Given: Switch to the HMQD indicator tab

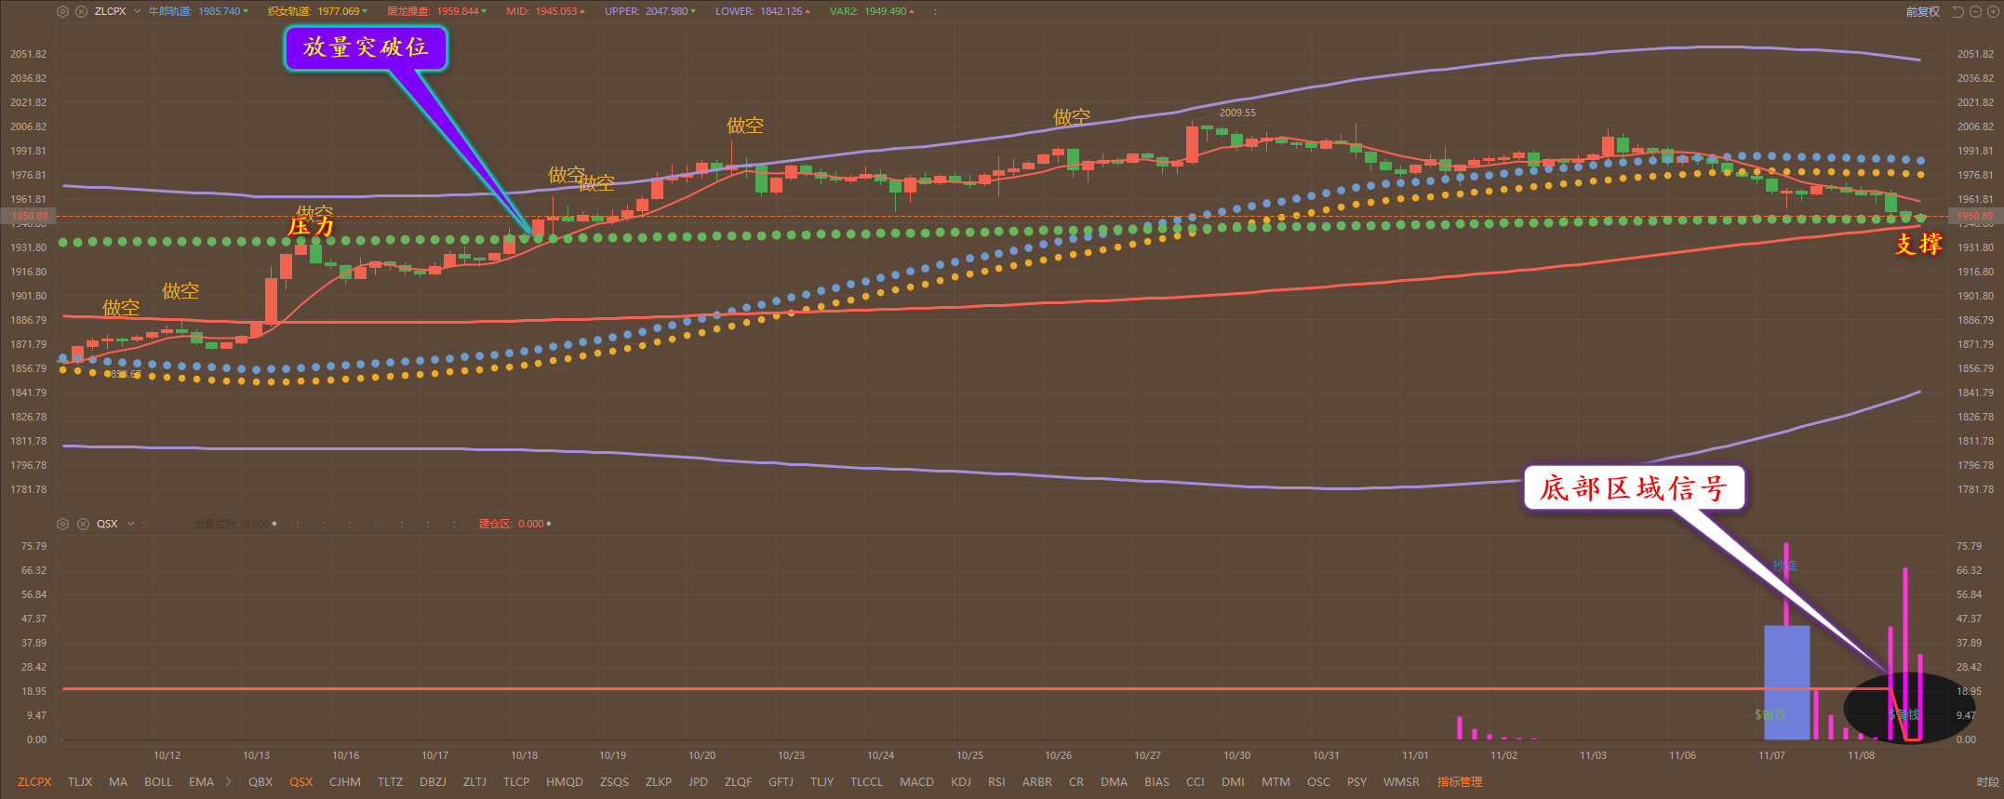Looking at the screenshot, I should pyautogui.click(x=565, y=782).
